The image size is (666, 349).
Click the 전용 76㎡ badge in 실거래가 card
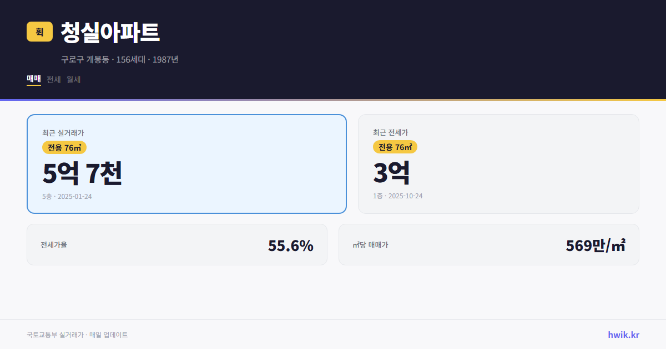(x=64, y=147)
